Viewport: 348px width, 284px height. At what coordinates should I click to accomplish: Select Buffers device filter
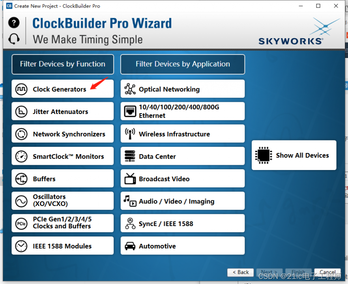point(63,179)
